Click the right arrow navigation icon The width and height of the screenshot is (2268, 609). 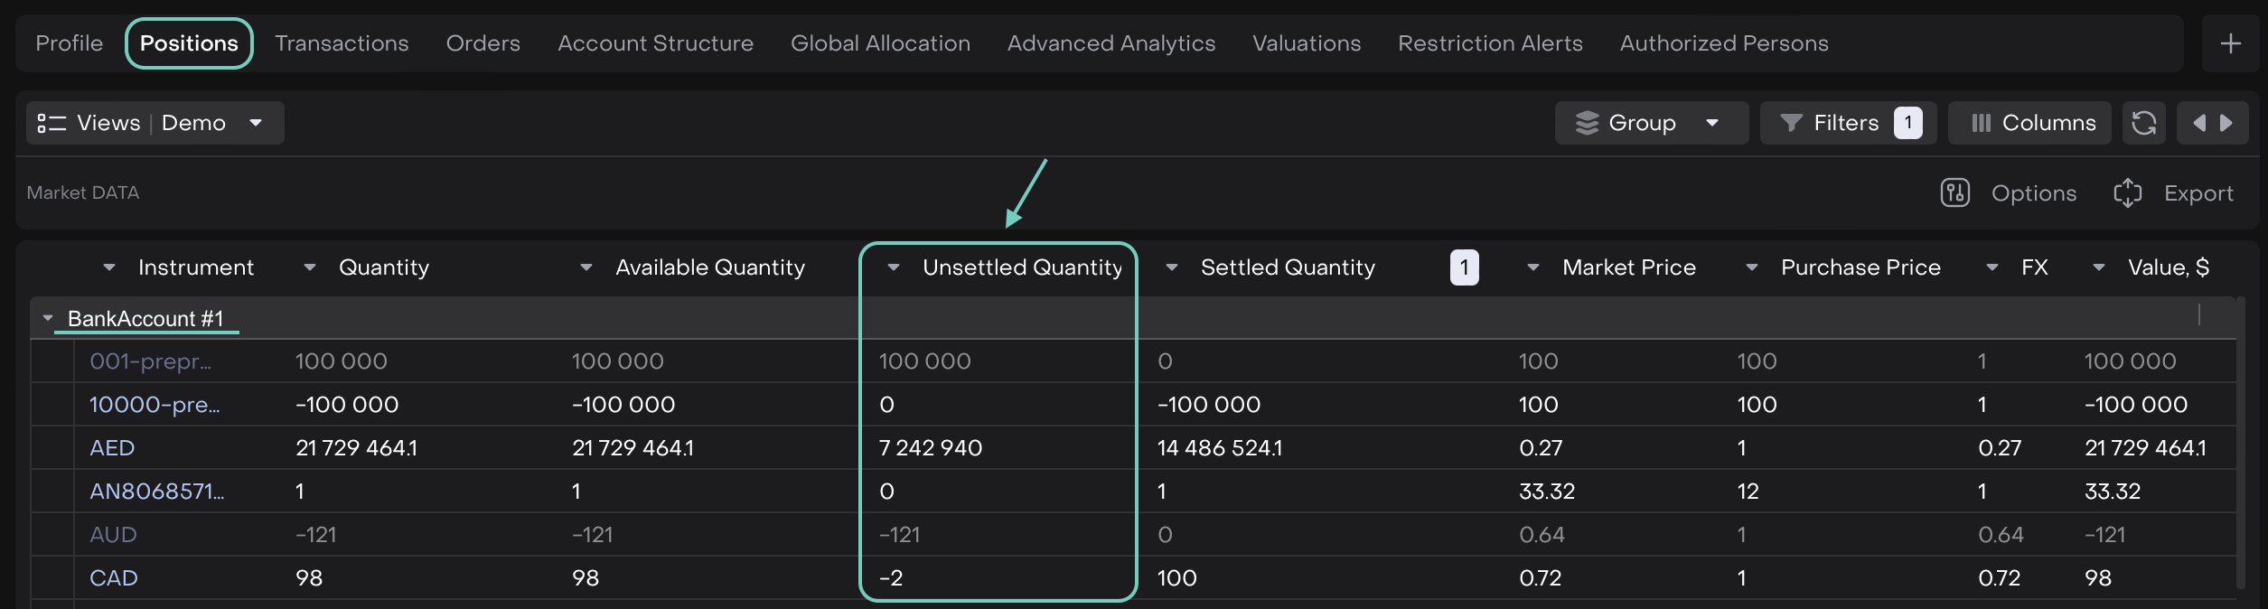2226,123
